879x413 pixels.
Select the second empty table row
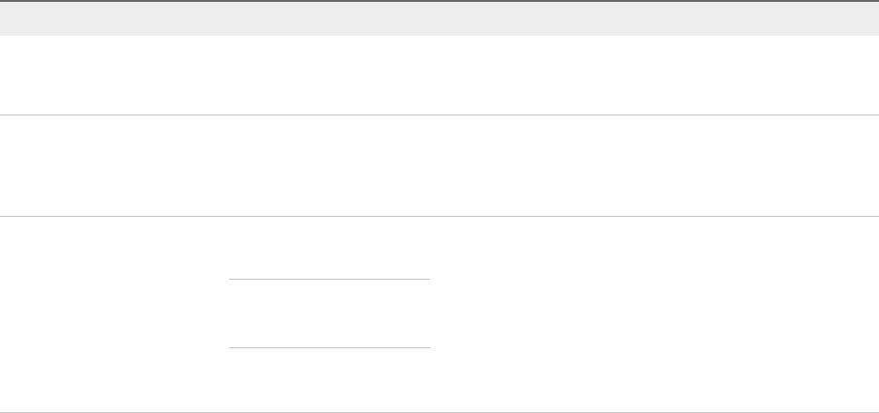point(439,165)
